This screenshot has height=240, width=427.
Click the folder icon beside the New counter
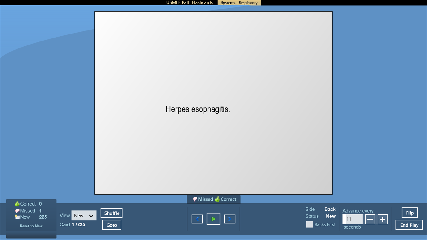17,217
